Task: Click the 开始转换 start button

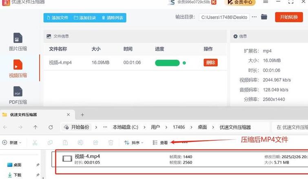Action: [x=289, y=17]
